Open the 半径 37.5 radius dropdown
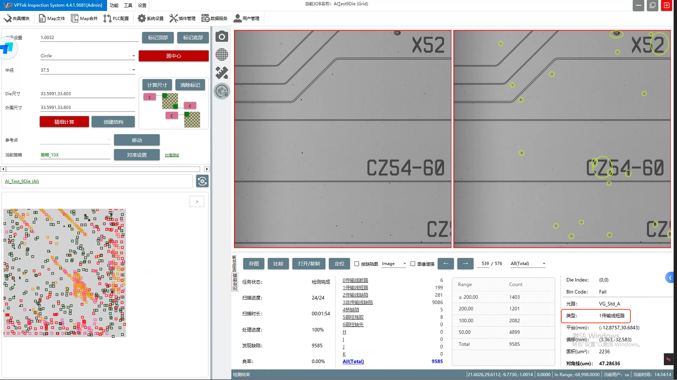Screen dimensions: 677x380 88,70
